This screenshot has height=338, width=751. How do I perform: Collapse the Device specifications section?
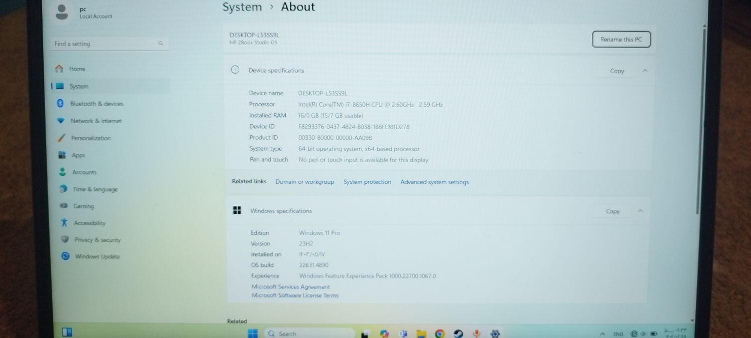(x=645, y=71)
